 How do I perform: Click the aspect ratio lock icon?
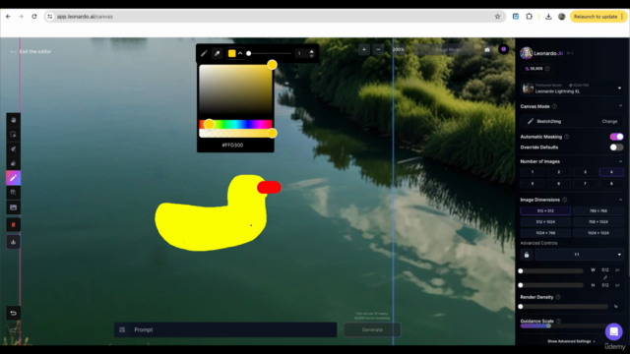[x=527, y=255]
